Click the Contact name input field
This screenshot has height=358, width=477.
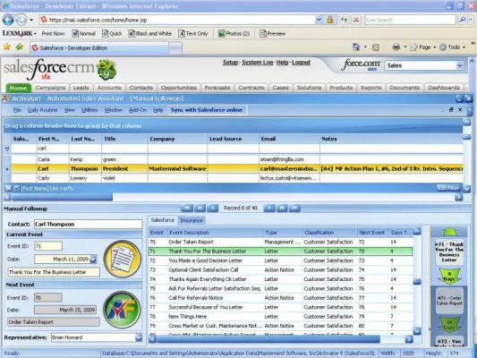[88, 224]
